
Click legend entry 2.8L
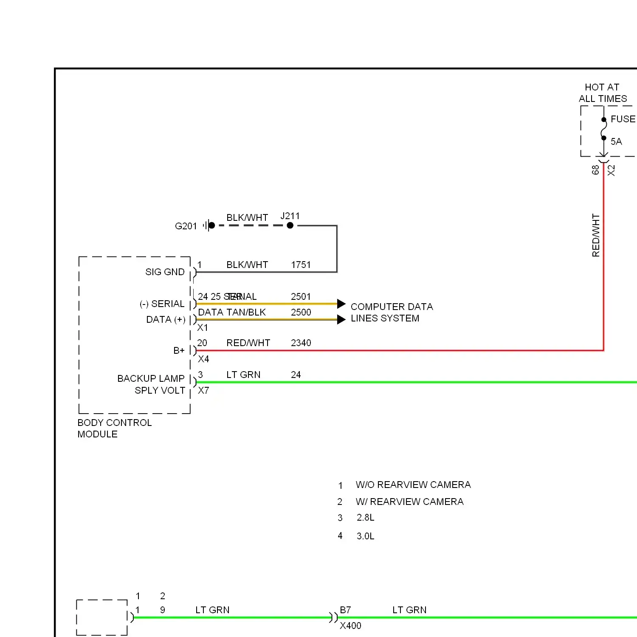[366, 518]
